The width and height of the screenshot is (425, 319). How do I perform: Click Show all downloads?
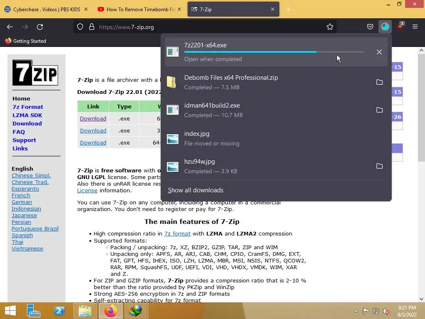tap(196, 190)
